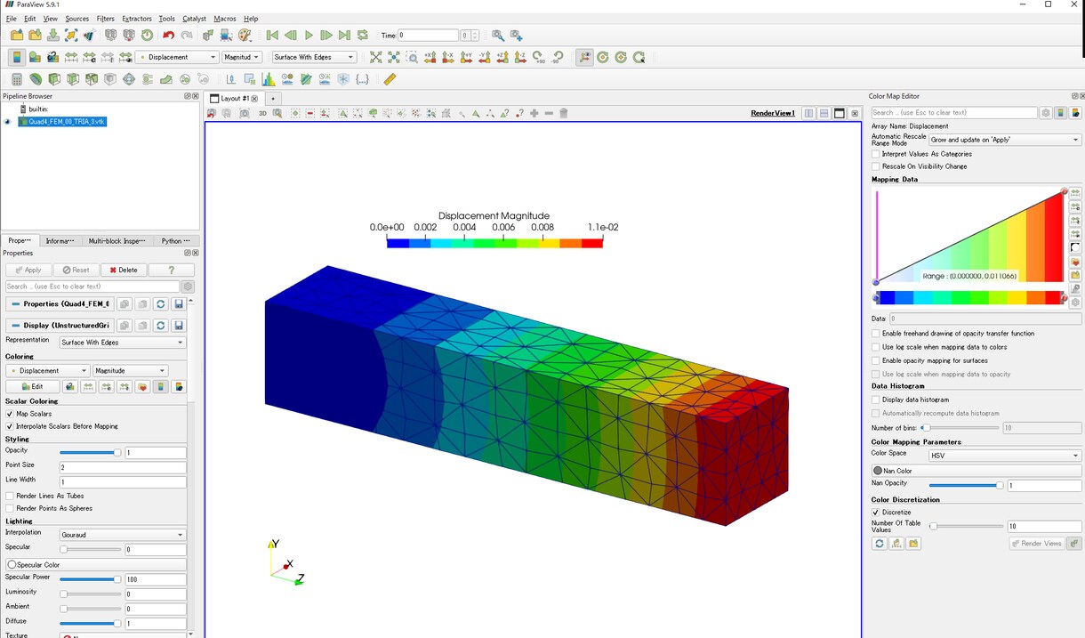Uncheck the Discretize checkbox
This screenshot has width=1085, height=638.
[x=876, y=513]
